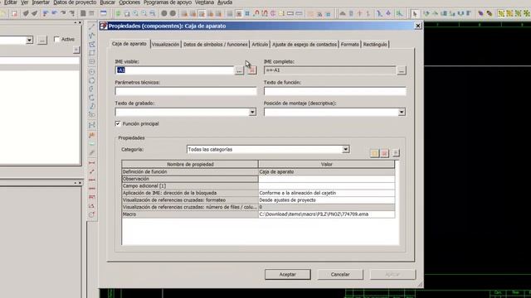Viewport: 531px width, 298px height.
Task: Click the red delete property icon
Action: pos(384,153)
